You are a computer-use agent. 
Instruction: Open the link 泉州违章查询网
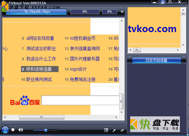85,49
